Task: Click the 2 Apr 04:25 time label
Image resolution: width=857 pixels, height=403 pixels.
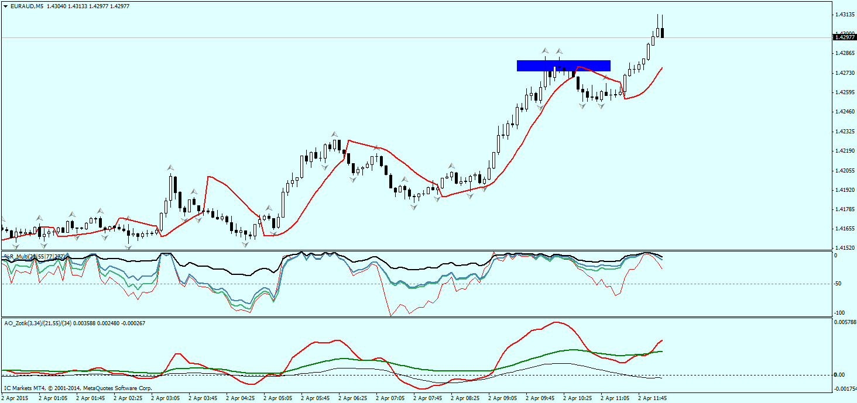Action: tap(240, 398)
